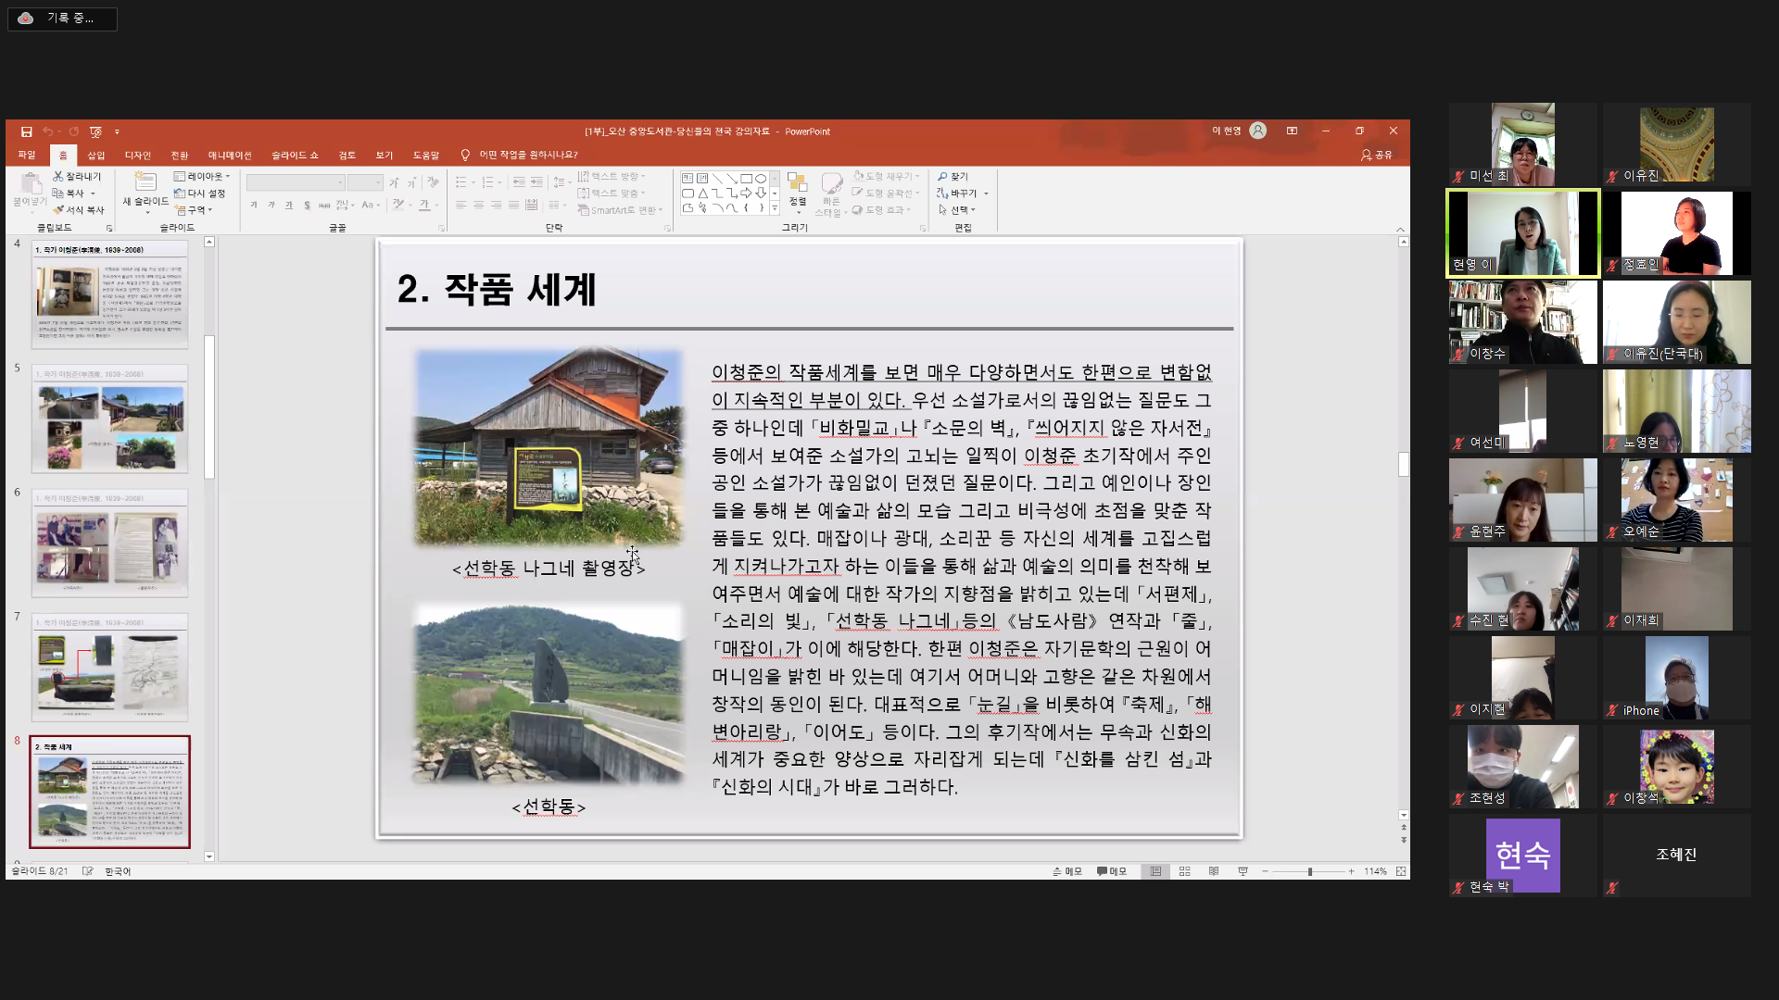
Task: Start slideshow from status bar icon
Action: (1243, 871)
